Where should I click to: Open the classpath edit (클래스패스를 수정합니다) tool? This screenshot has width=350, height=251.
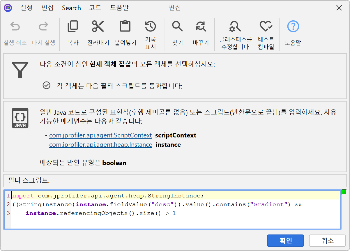click(235, 26)
